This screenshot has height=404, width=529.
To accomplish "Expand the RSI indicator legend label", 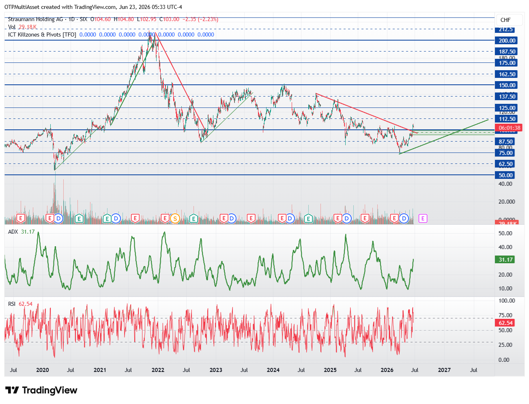I will 12,304.
